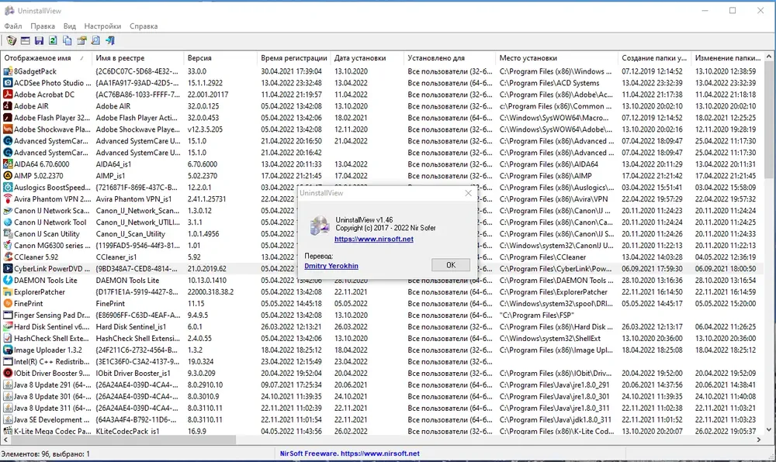Viewport: 776px width, 462px height.
Task: Click version cell 22000.318.38.2
Action: coord(210,292)
